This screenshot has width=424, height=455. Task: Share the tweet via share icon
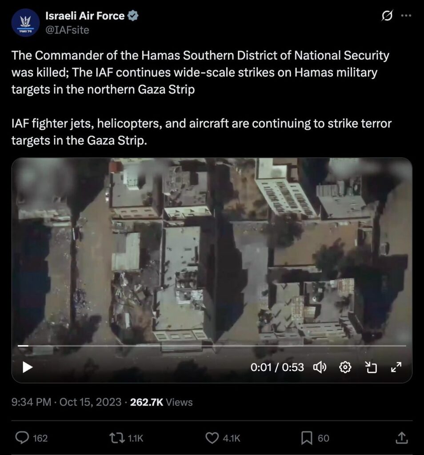tap(402, 438)
